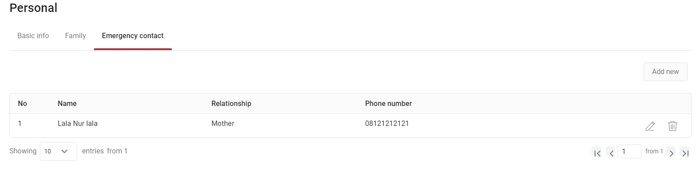Go to previous page arrow
The width and height of the screenshot is (699, 180).
611,153
